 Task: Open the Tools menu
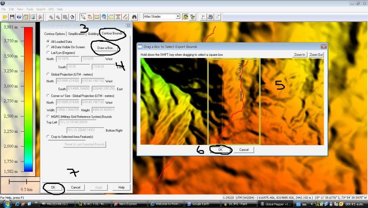click(x=29, y=9)
